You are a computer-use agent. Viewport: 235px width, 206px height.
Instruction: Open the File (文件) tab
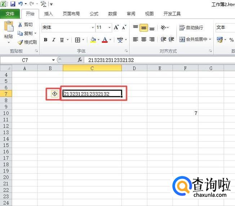click(x=10, y=14)
